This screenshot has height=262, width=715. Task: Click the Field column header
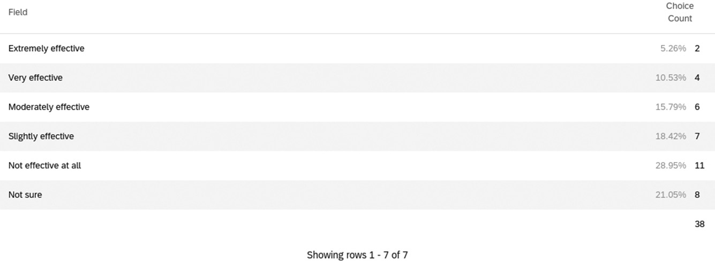[18, 12]
